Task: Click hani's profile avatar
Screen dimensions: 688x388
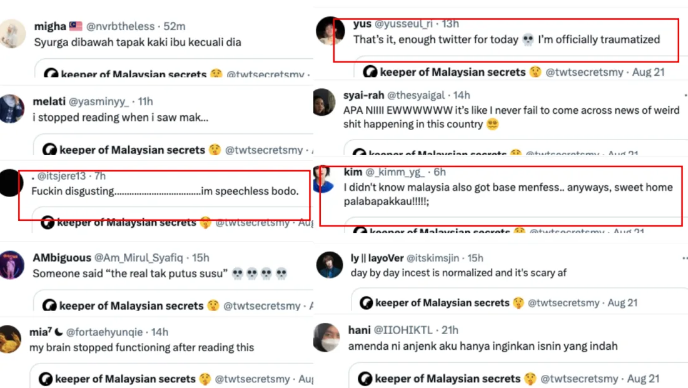Action: [x=326, y=338]
